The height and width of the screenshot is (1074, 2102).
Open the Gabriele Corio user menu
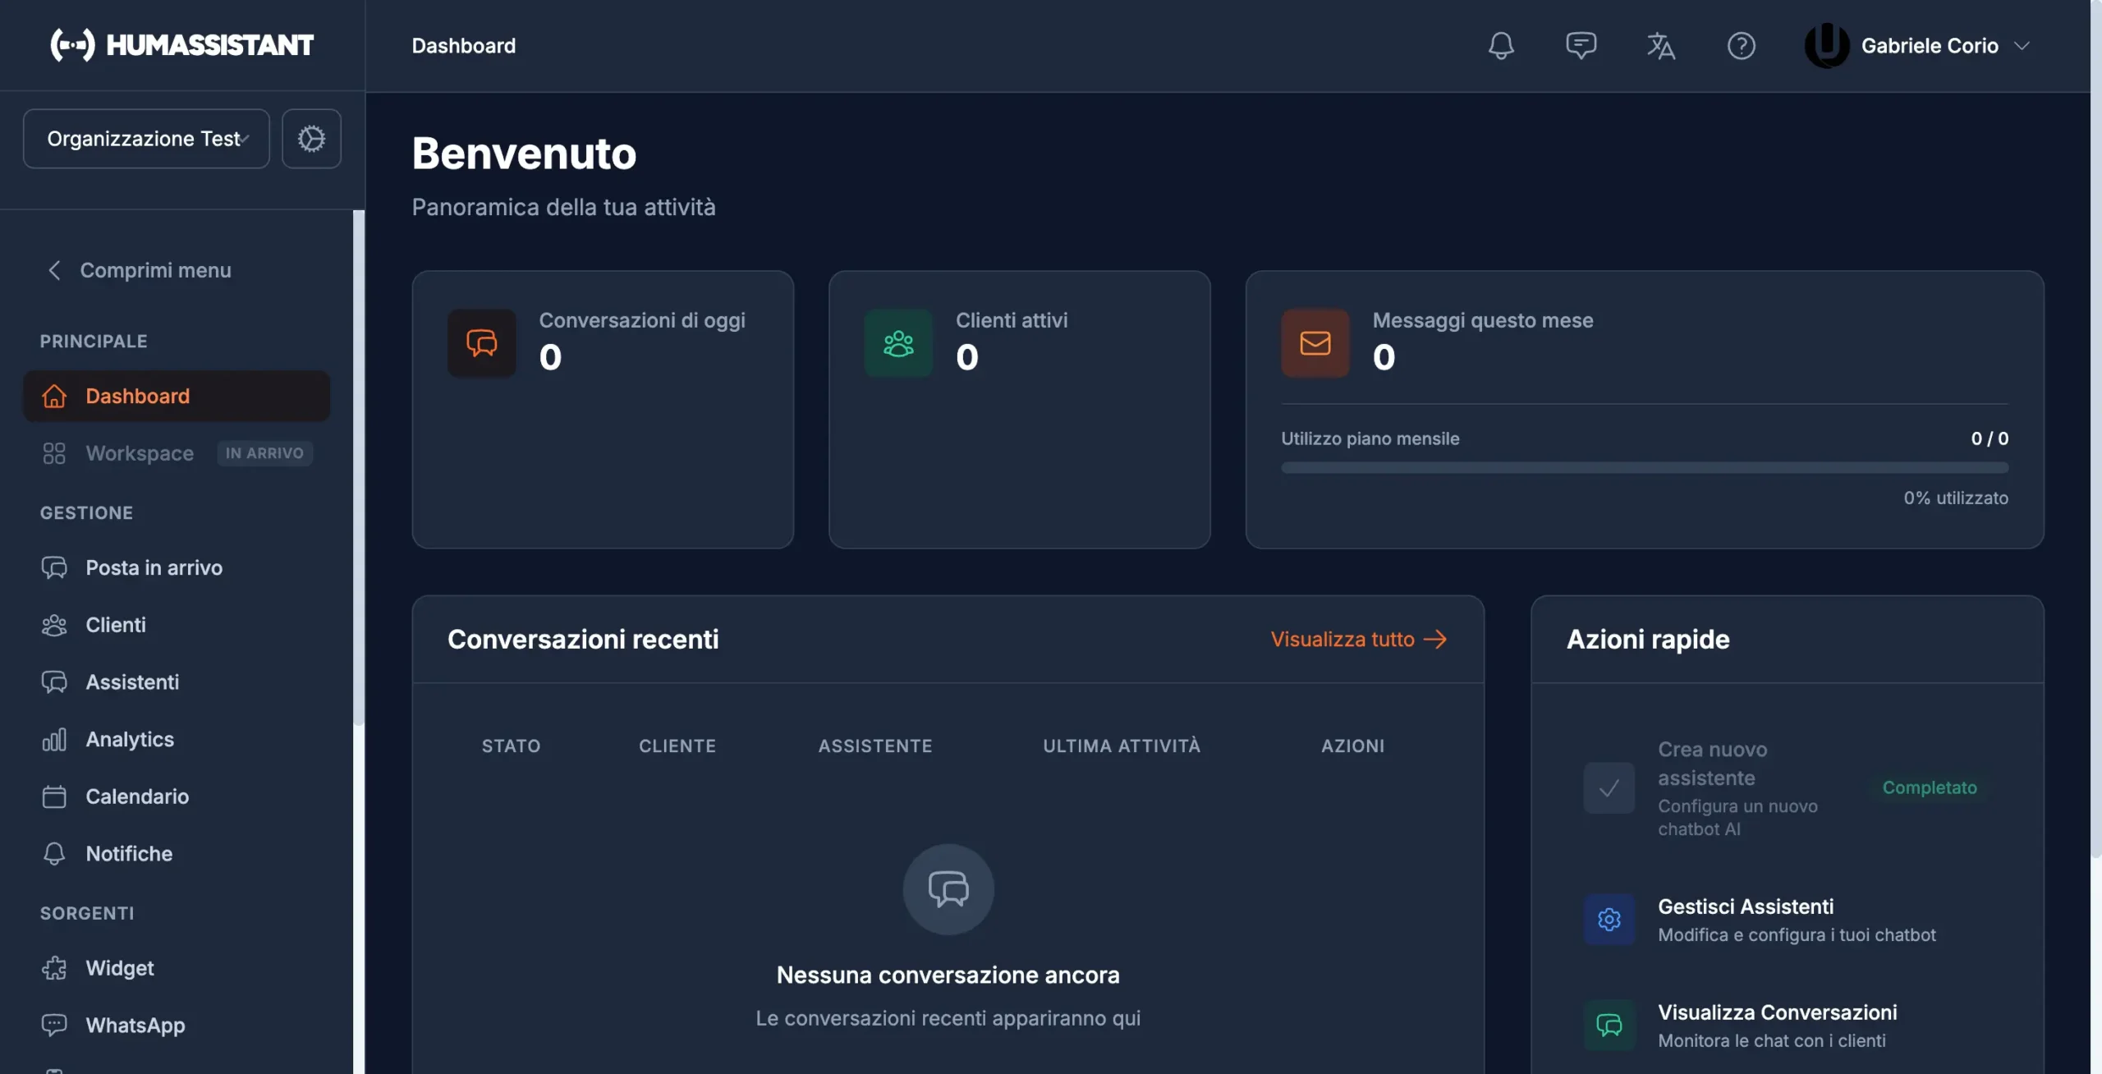pos(1917,46)
